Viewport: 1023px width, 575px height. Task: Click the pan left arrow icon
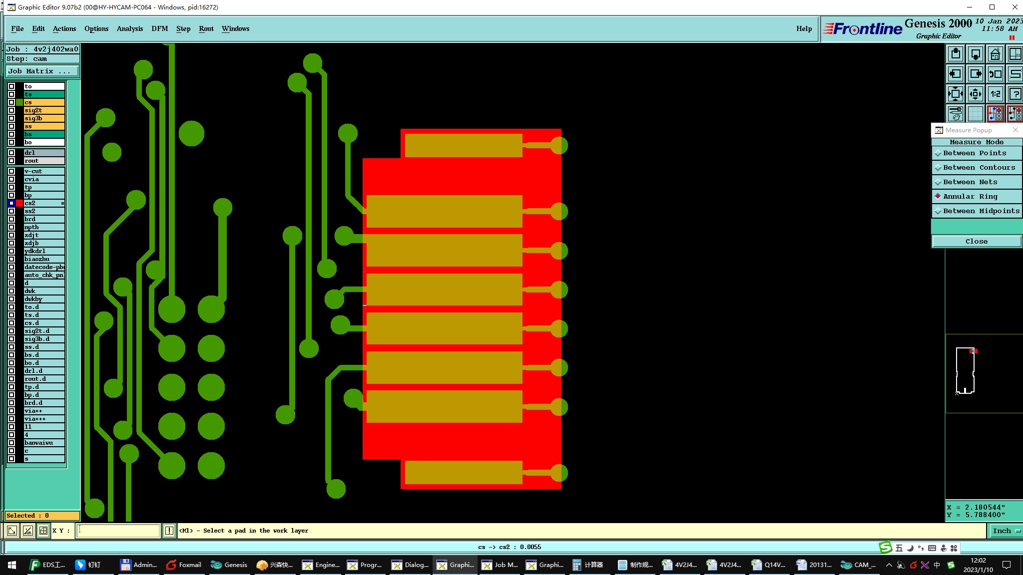click(x=955, y=74)
